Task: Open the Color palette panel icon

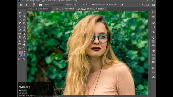Action: coord(153,51)
